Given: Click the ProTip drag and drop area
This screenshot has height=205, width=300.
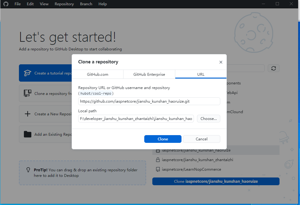Looking at the screenshot, I should click(x=83, y=173).
